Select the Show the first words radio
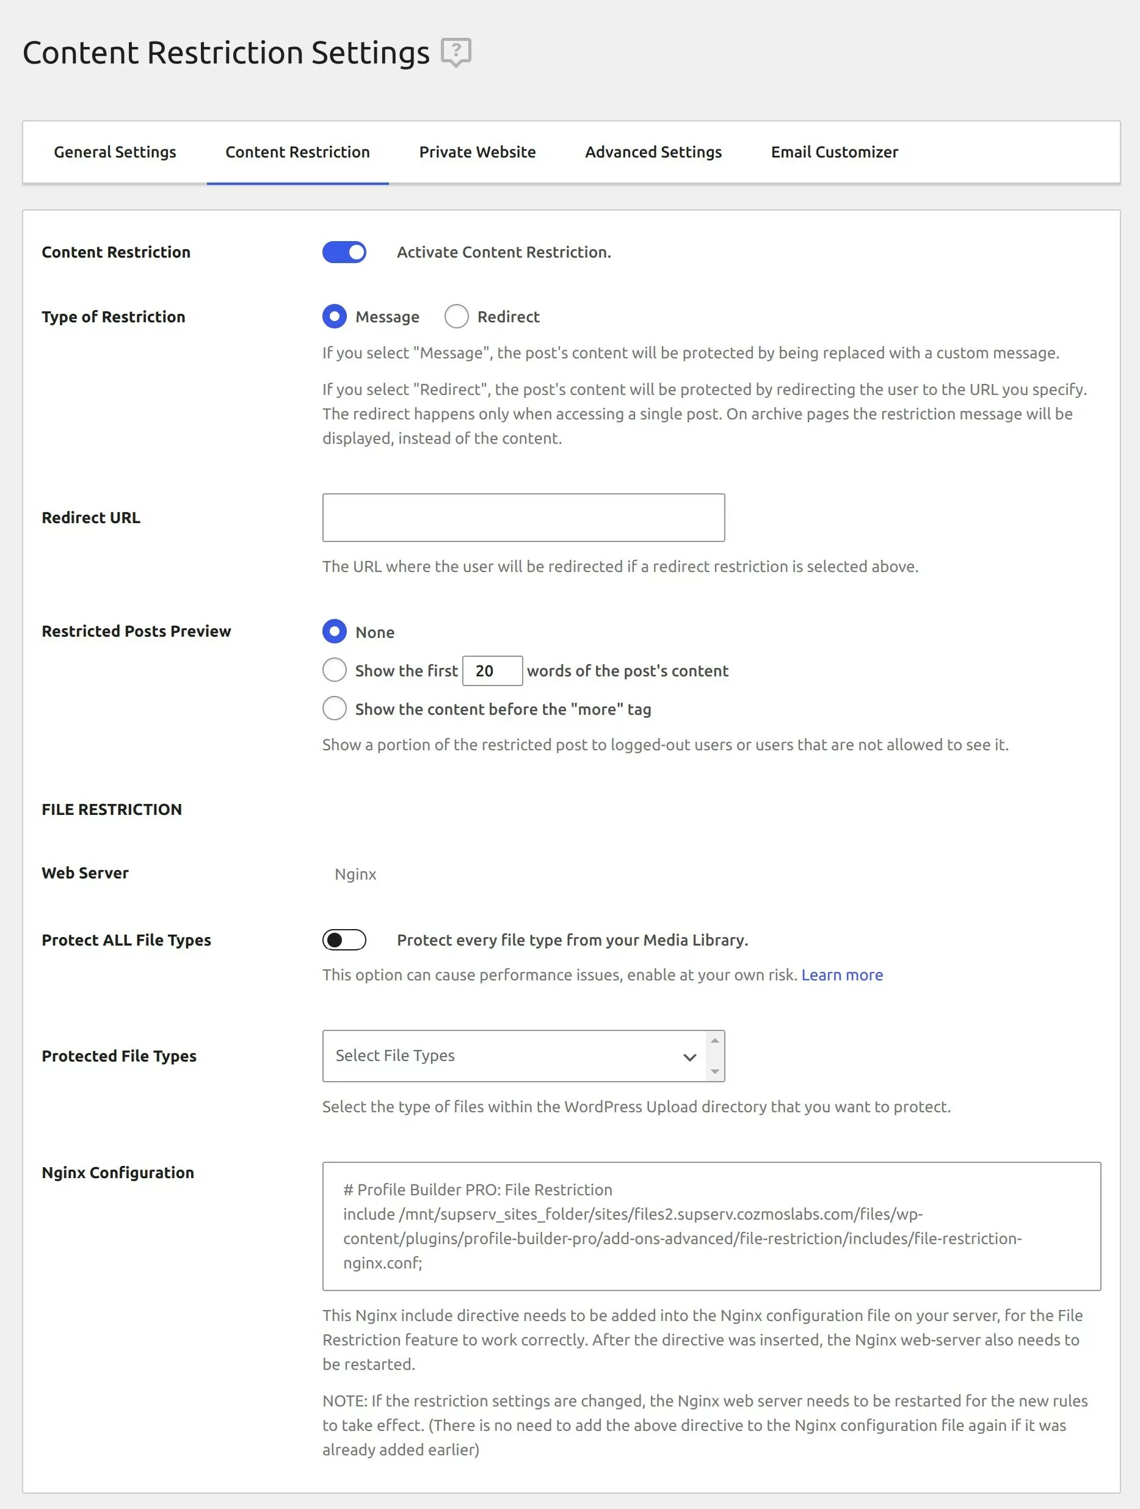The image size is (1140, 1509). [334, 671]
